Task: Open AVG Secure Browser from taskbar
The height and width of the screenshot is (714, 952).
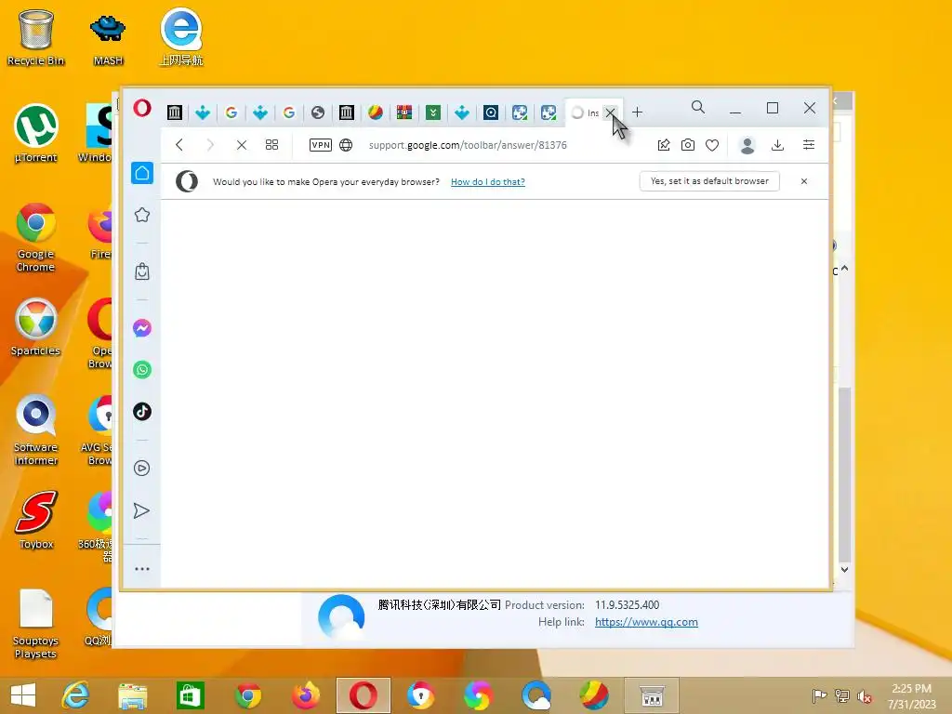Action: (420, 695)
